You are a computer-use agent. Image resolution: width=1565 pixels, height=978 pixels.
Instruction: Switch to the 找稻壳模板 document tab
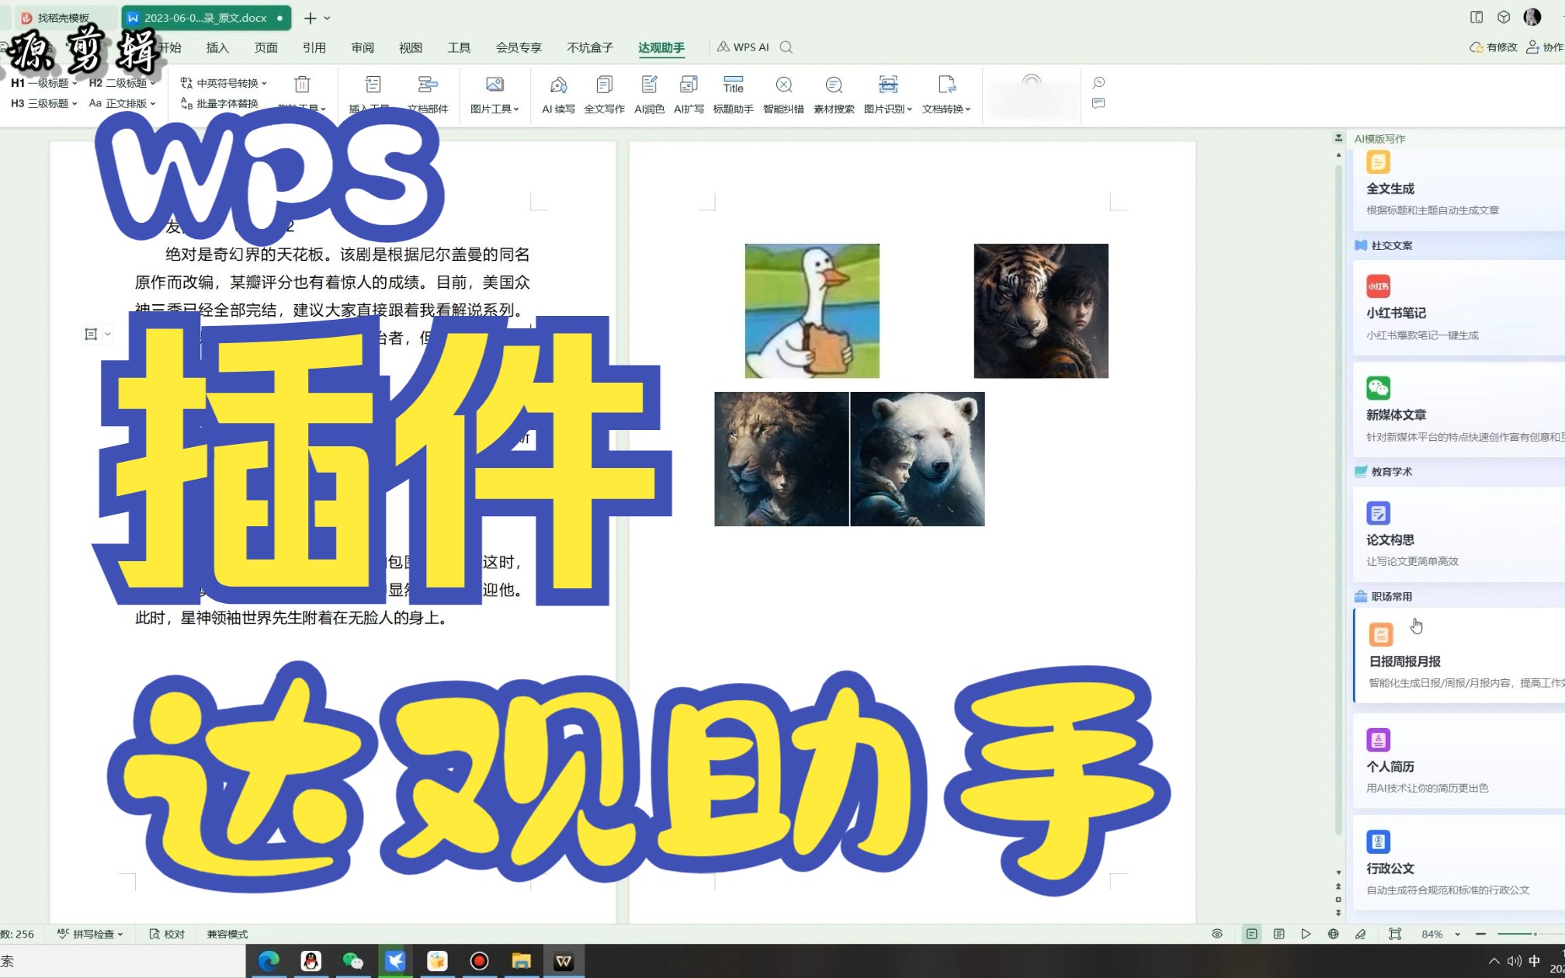(x=64, y=17)
